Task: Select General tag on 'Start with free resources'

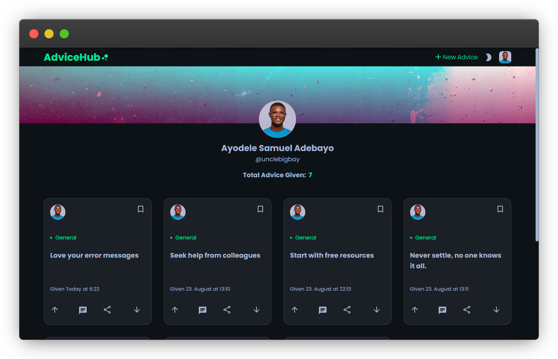Action: [x=306, y=238]
